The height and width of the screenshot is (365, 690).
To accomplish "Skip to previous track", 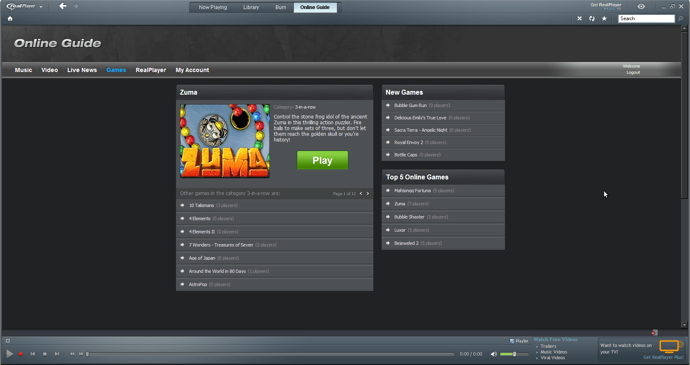I will tap(32, 354).
